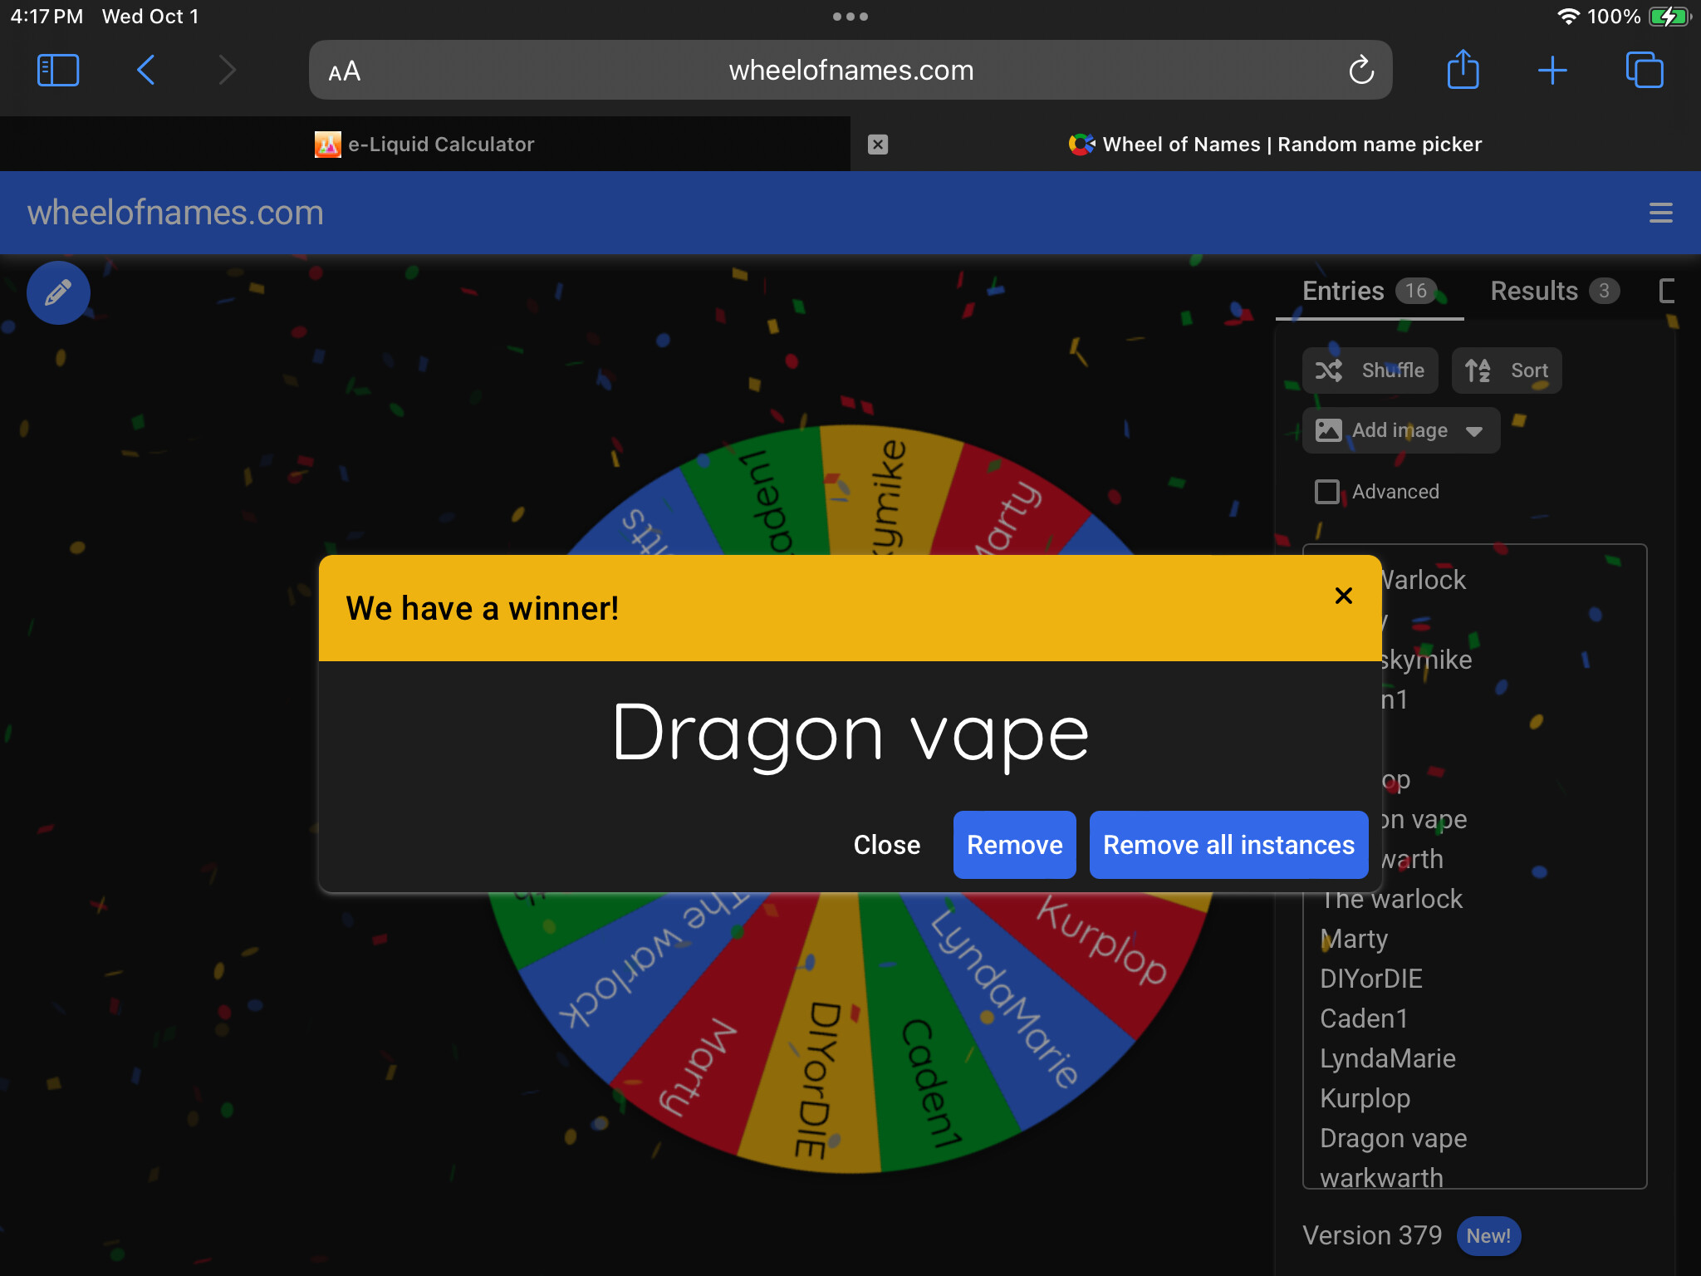Click the Close text button
Image resolution: width=1701 pixels, height=1276 pixels.
point(886,845)
